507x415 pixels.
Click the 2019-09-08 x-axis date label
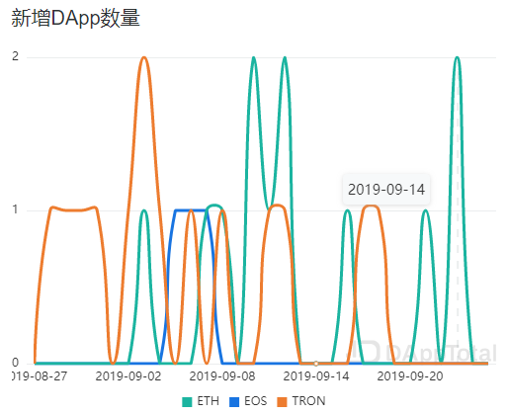point(222,376)
